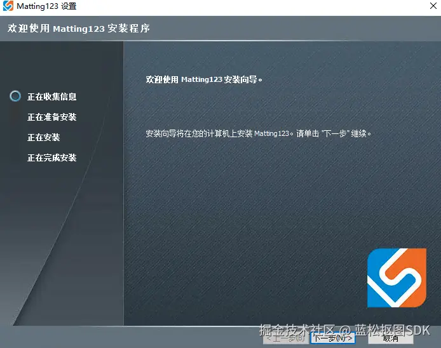Click the text 安装向导将在您的计算机上安装 Matting123

(x=219, y=133)
